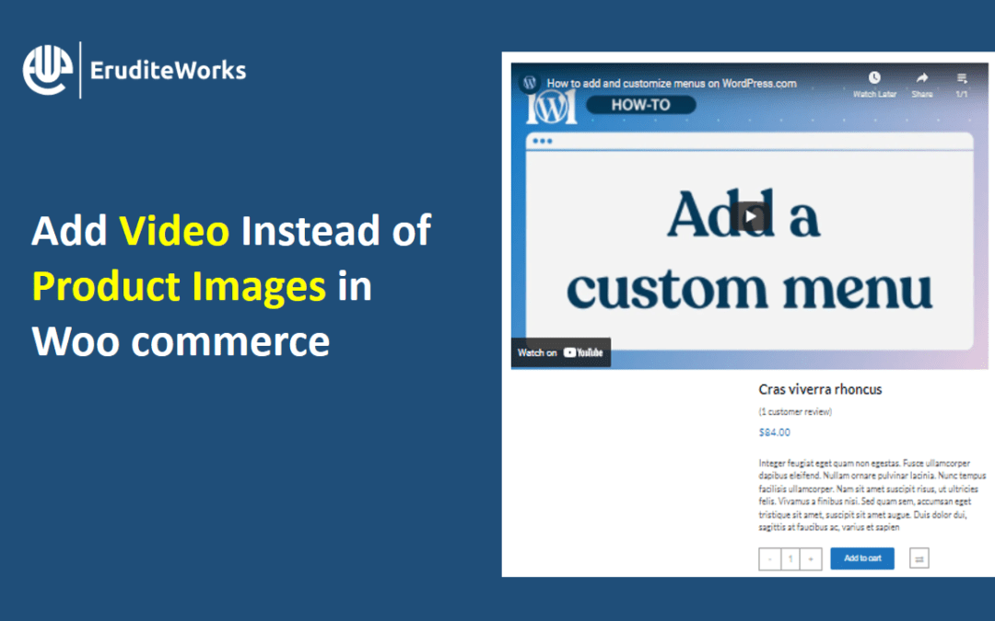Click the WordPress logo in video thumbnail
The width and height of the screenshot is (995, 621).
(552, 107)
